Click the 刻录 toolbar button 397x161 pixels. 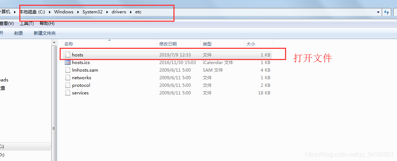(19, 33)
